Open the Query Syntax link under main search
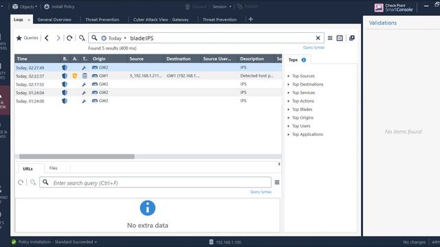 [x=313, y=47]
